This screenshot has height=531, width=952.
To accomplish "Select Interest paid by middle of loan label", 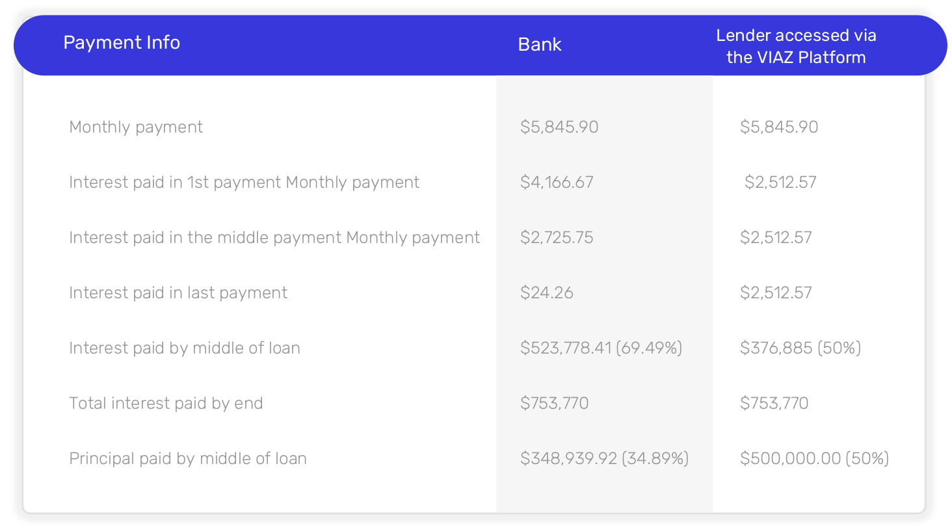I will pyautogui.click(x=185, y=348).
